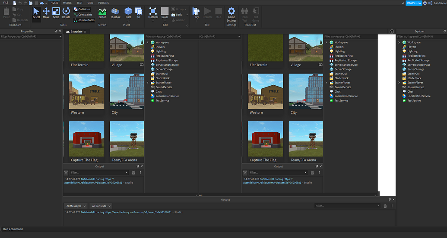This screenshot has width=447, height=238.
Task: Toggle Constraints option
Action: coord(83,15)
